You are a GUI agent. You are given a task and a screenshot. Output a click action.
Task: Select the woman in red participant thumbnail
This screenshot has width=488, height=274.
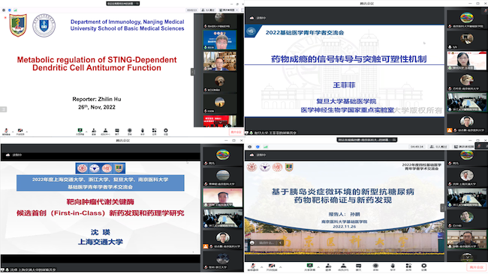click(466, 61)
